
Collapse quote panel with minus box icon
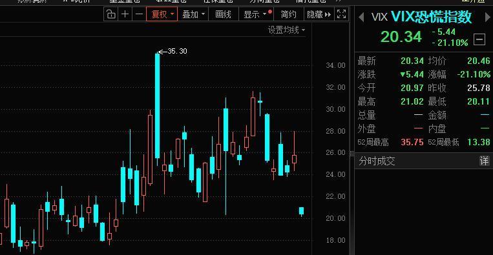point(479,39)
